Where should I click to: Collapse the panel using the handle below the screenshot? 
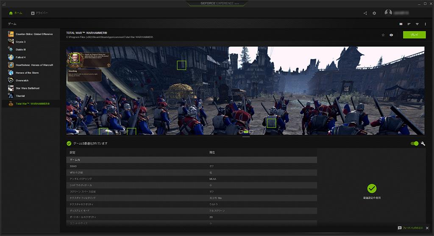pos(246,137)
